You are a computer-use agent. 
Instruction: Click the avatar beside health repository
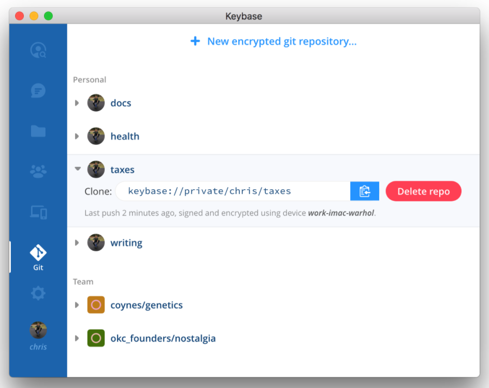click(96, 136)
